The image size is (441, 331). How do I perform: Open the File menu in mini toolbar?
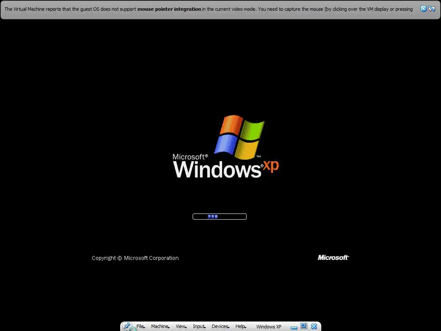click(141, 327)
